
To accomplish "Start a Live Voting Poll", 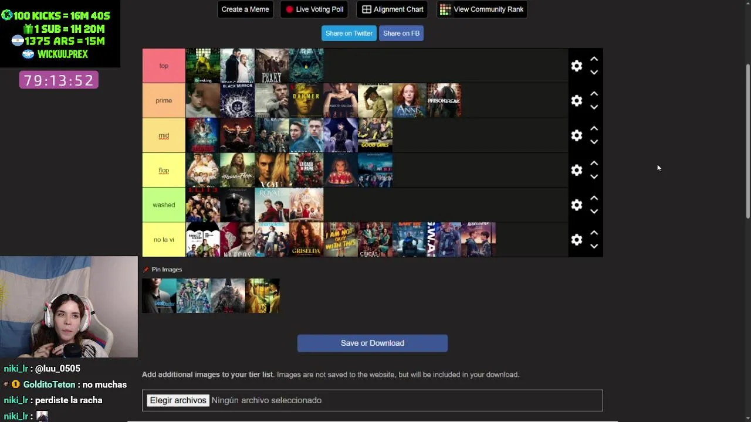I will [x=314, y=9].
